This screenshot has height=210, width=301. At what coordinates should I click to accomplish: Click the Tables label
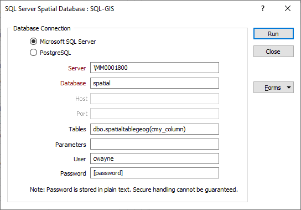click(77, 129)
